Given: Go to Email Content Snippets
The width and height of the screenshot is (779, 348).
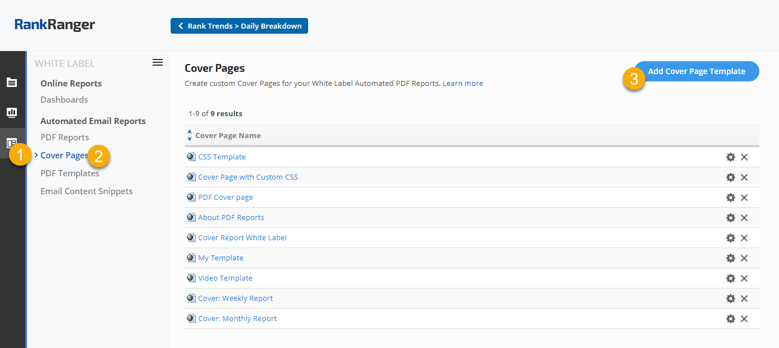Looking at the screenshot, I should [86, 191].
